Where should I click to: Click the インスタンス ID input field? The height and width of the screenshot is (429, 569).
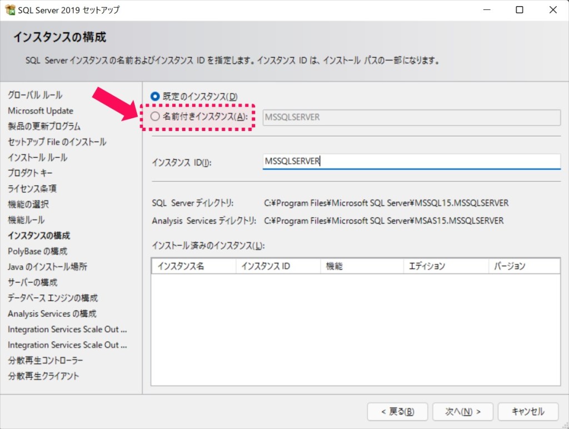coord(412,161)
